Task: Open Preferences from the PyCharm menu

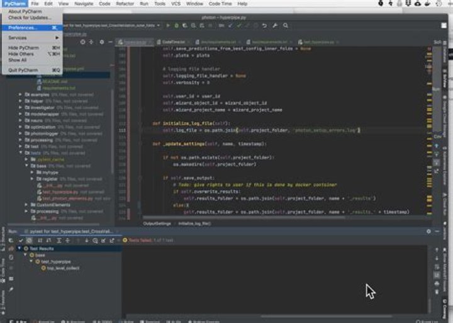Action: pos(32,28)
